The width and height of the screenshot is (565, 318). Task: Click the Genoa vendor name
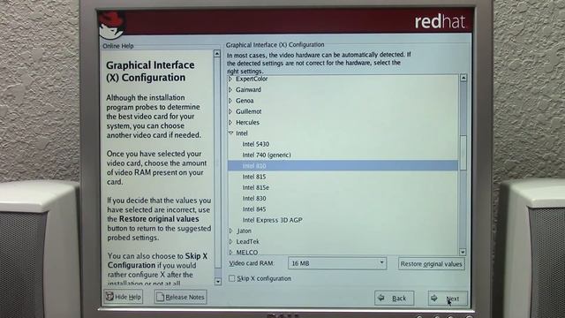click(245, 101)
